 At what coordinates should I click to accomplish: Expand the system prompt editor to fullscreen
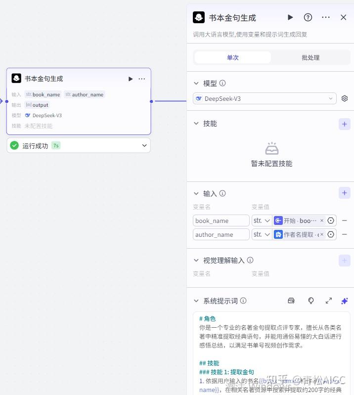tap(329, 301)
